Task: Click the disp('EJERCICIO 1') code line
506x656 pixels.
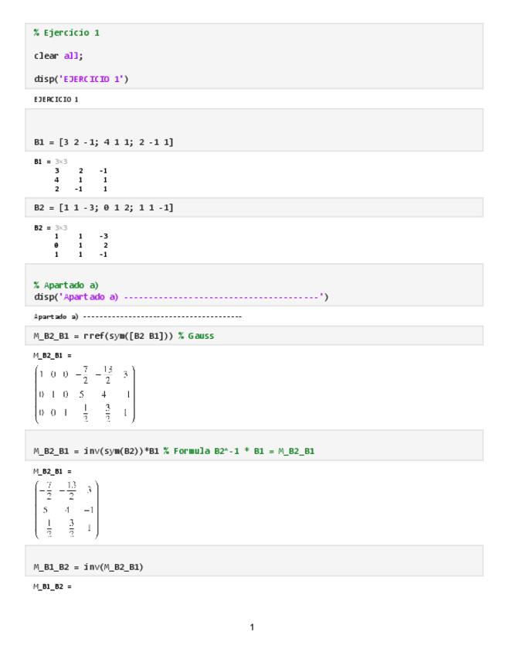Action: pos(81,78)
